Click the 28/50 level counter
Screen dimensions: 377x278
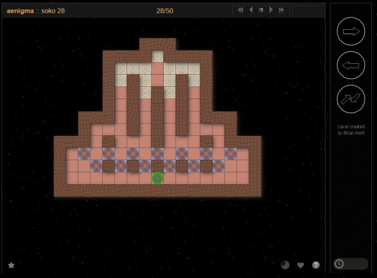(x=164, y=11)
